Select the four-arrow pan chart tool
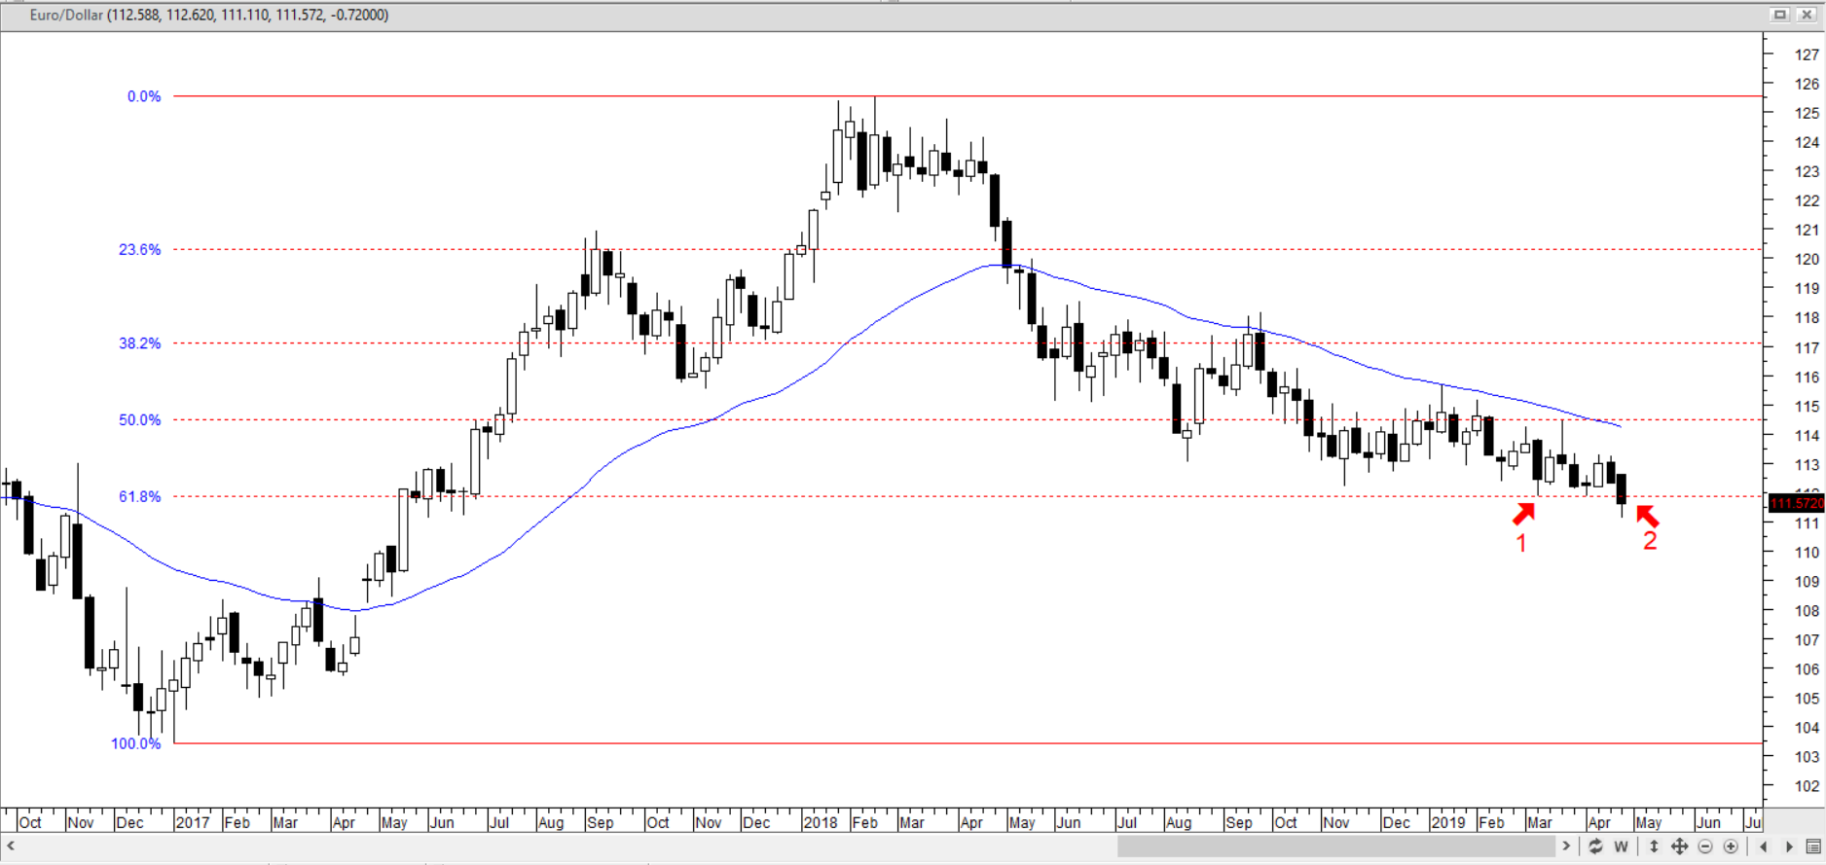The width and height of the screenshot is (1826, 865). point(1679,847)
